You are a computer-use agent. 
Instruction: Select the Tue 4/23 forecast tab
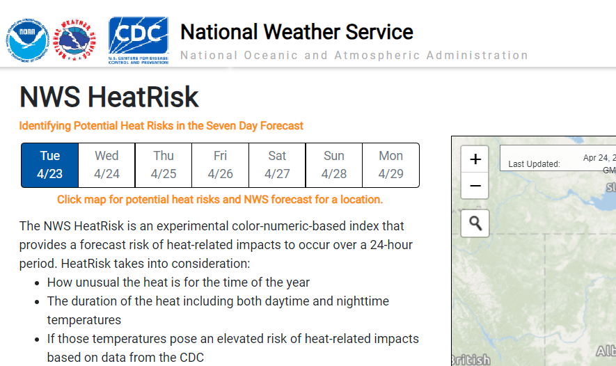tap(50, 165)
